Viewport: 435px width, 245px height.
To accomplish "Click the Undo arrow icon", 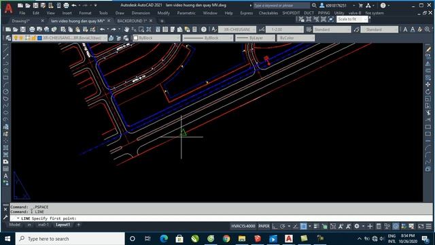I will pos(102,29).
